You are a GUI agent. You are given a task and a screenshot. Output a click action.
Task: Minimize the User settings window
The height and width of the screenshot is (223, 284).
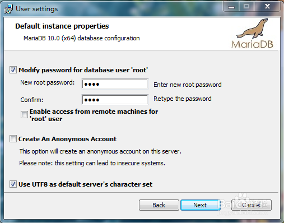(231, 7)
